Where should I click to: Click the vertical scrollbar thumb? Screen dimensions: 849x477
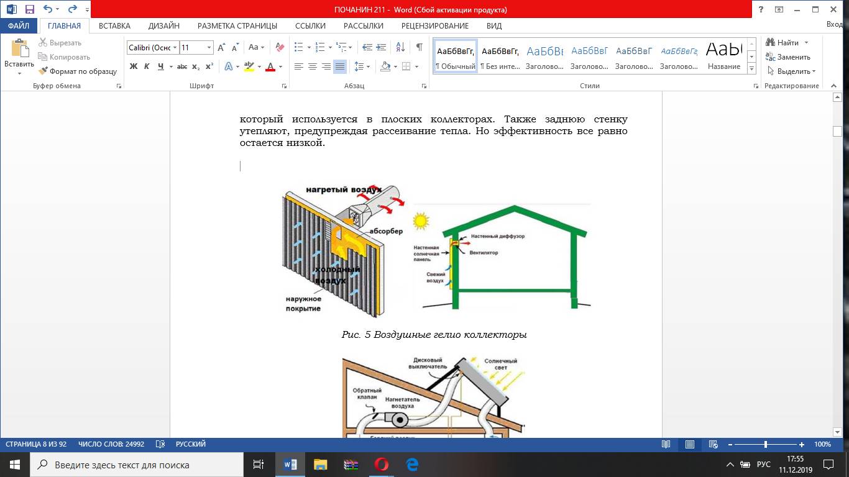click(x=837, y=131)
